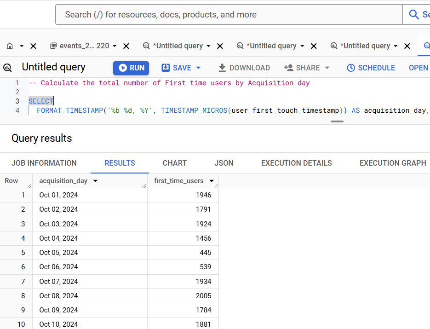Open the SHARE dropdown menu

[327, 68]
